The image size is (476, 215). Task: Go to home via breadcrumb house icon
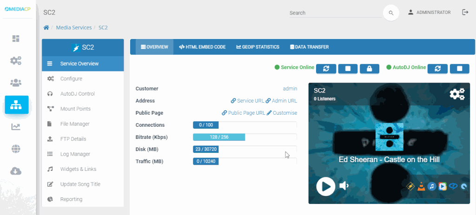[x=46, y=27]
